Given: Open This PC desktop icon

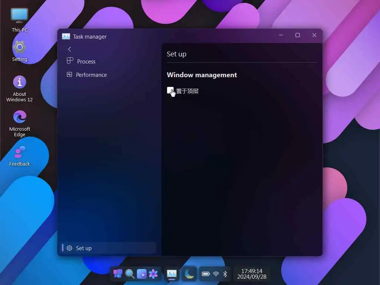Looking at the screenshot, I should pyautogui.click(x=19, y=20).
